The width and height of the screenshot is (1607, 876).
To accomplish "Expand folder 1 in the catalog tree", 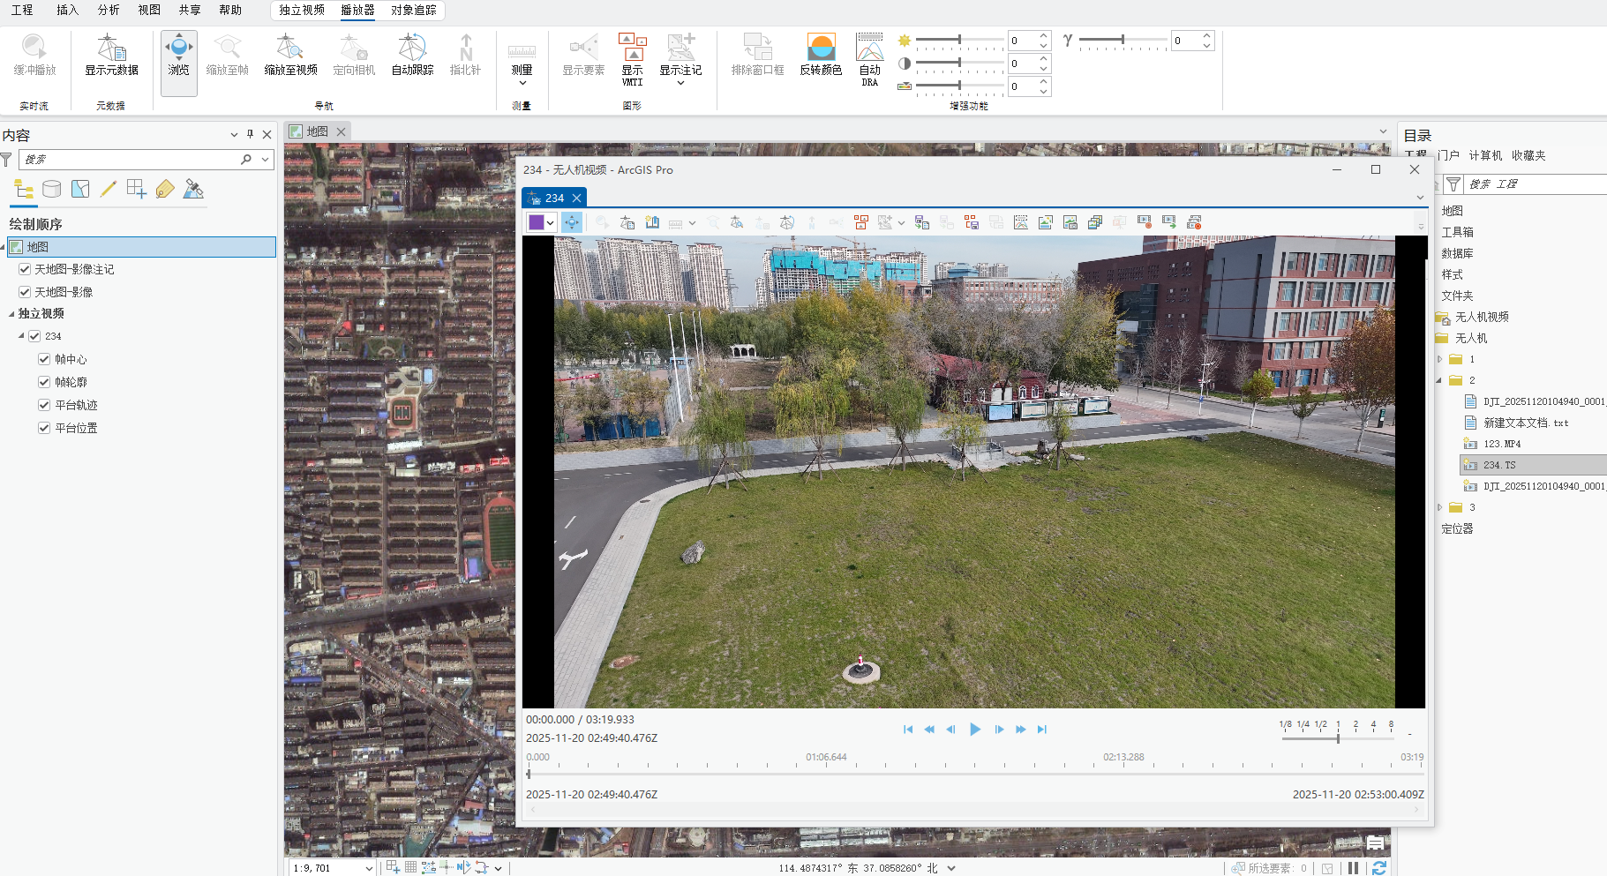I will [1439, 359].
